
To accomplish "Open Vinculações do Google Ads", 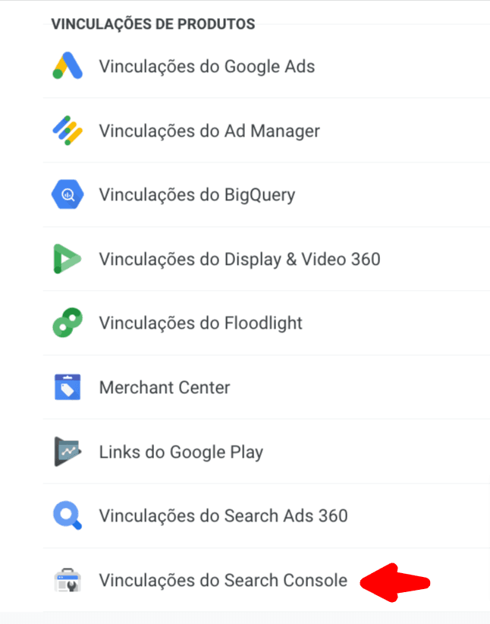I will coord(206,66).
